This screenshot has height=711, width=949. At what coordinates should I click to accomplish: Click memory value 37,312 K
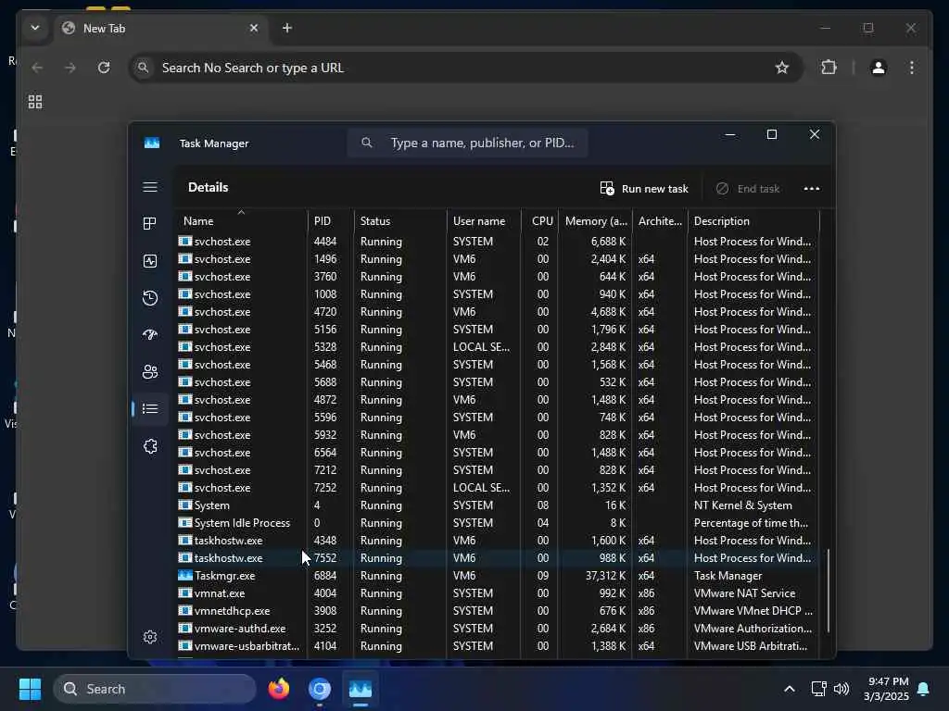coord(605,576)
